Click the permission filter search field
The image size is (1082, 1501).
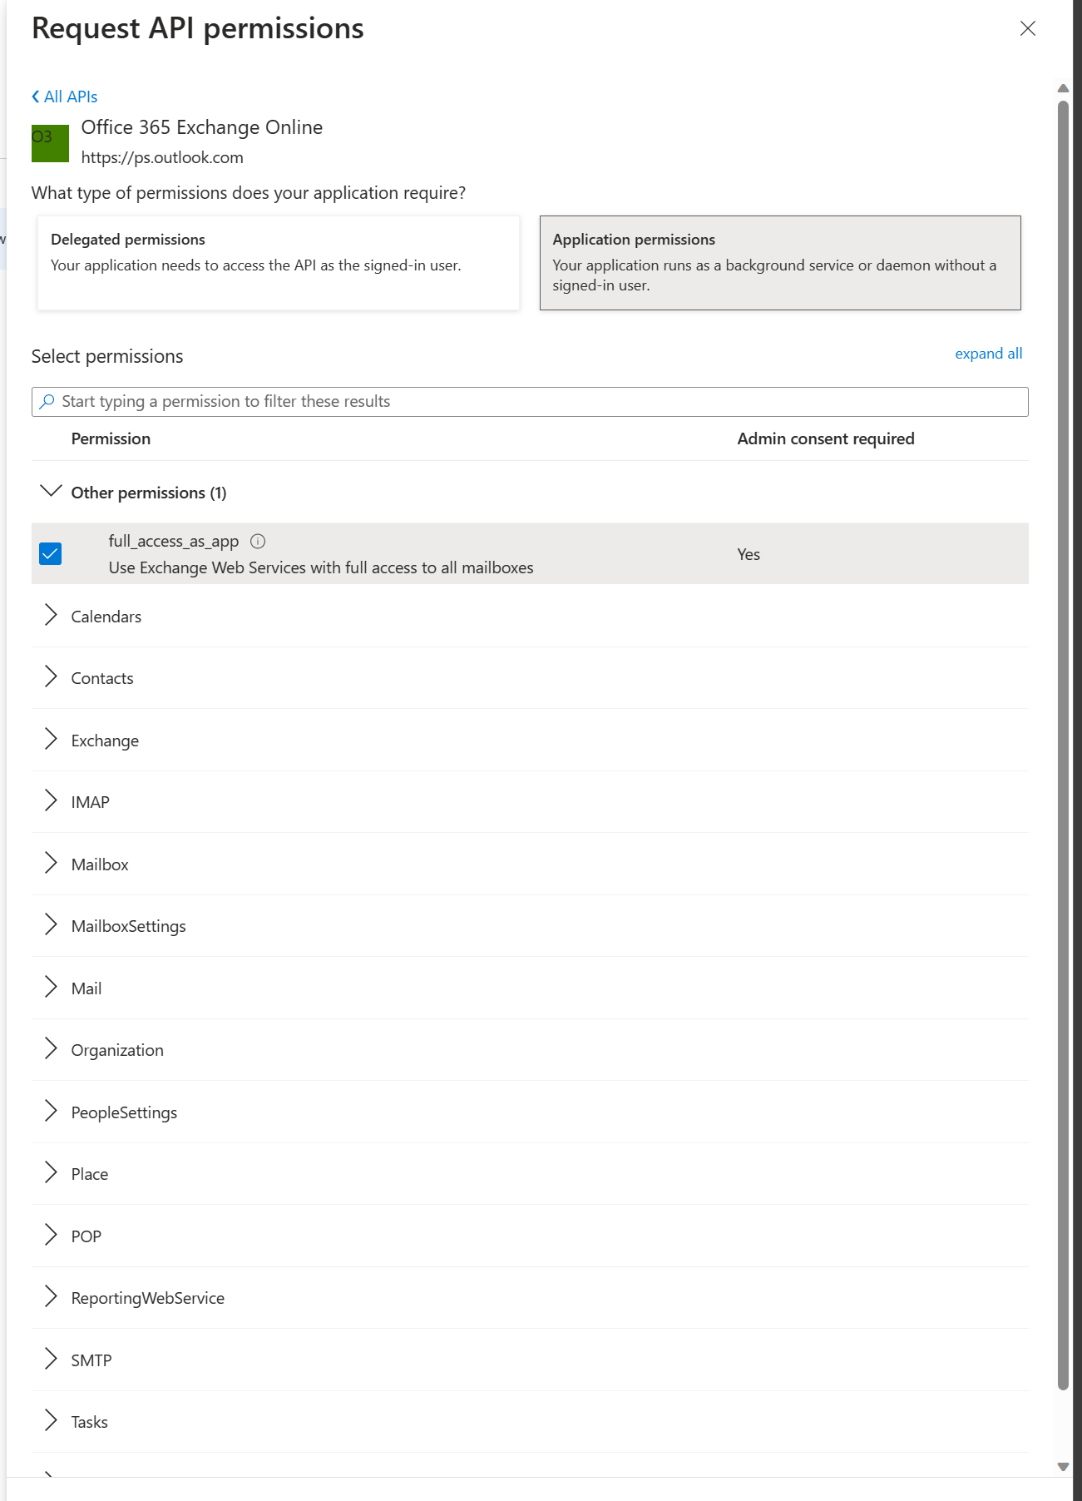point(530,402)
